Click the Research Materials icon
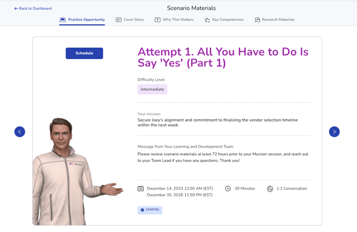The image size is (357, 232). click(x=257, y=20)
